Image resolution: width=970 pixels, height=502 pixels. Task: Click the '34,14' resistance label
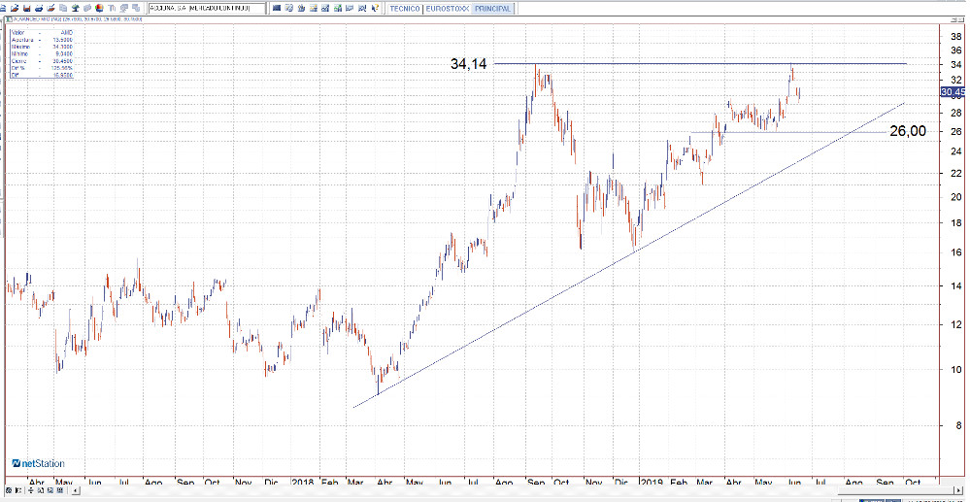(x=469, y=63)
